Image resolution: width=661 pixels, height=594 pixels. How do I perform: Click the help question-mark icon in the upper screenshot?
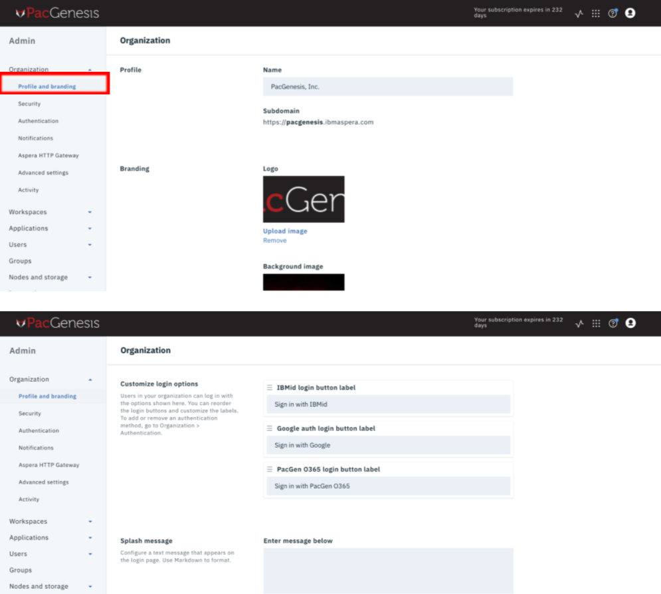pos(613,13)
